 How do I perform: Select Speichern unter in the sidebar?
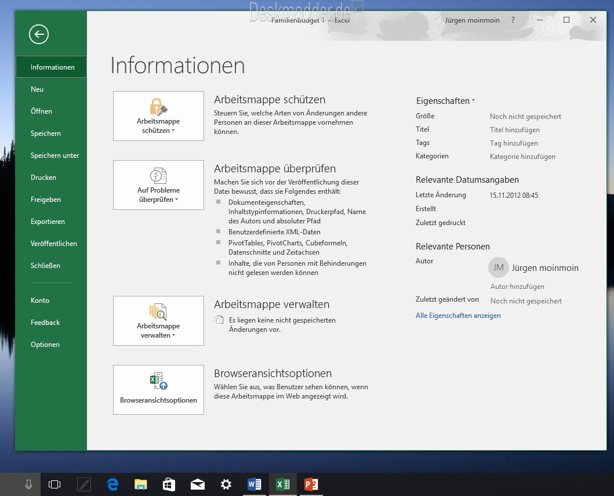[51, 155]
